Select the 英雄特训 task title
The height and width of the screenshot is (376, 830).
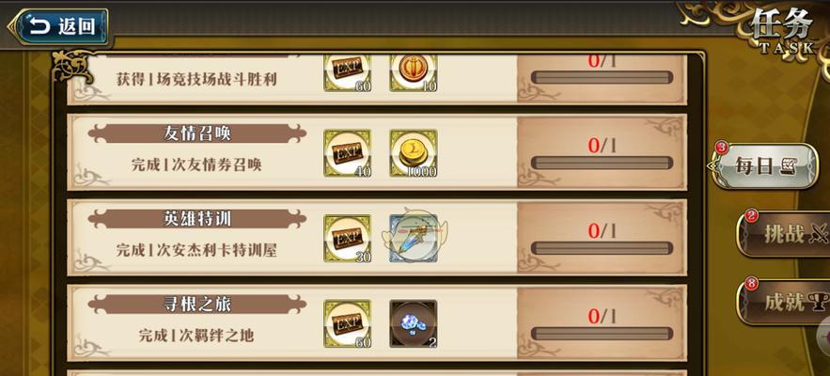pos(196,219)
